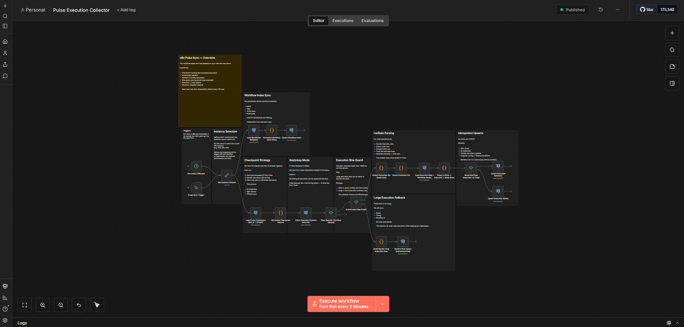This screenshot has width=684, height=327.
Task: Click the tidy up workflow broom icon
Action: 97,305
